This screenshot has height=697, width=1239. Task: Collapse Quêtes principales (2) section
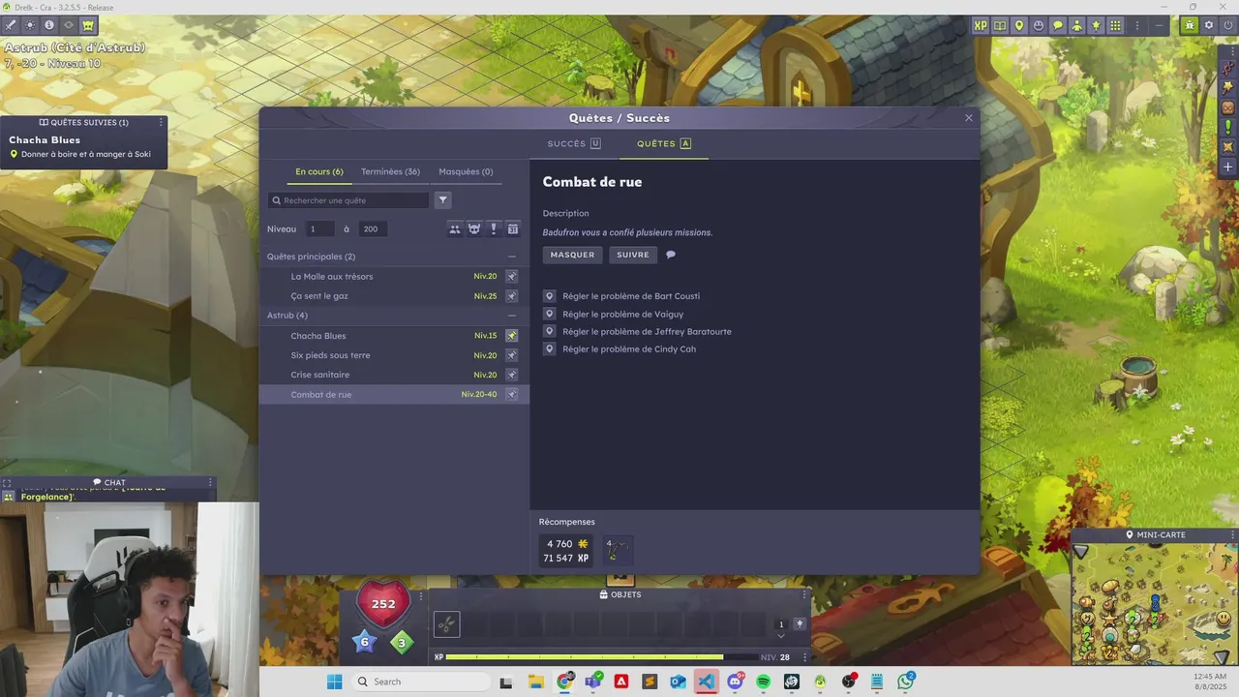click(x=512, y=257)
